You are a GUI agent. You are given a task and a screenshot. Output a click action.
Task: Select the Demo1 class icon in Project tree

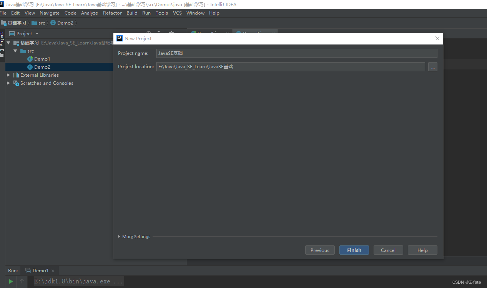pos(30,59)
